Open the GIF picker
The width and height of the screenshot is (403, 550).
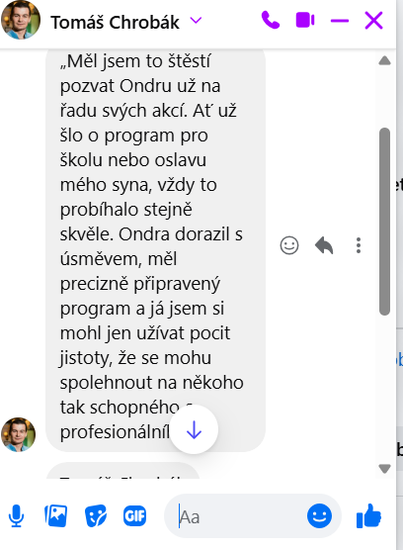tap(134, 515)
